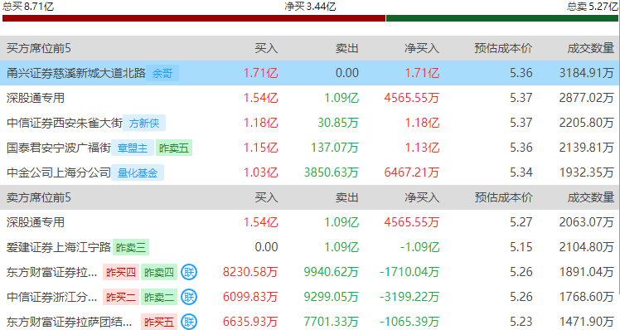
Task: Click the 昨卖四 tag
Action: click(x=159, y=272)
